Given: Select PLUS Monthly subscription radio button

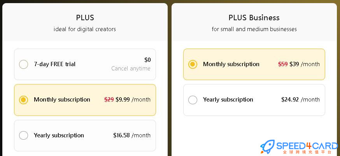Looking at the screenshot, I should 23,100.
